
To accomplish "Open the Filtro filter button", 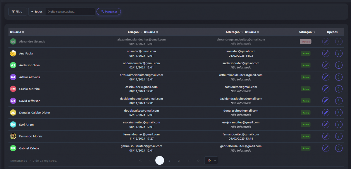I will tap(18, 12).
